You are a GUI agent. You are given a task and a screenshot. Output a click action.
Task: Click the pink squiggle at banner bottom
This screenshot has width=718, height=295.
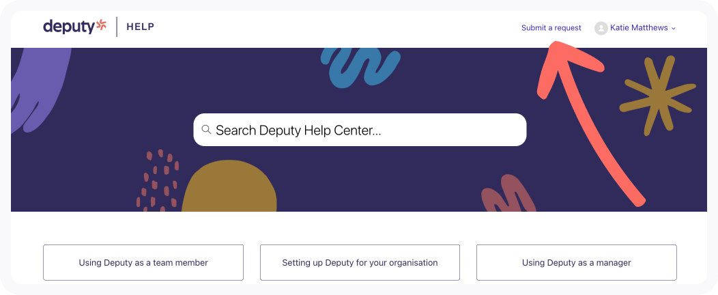click(x=508, y=193)
